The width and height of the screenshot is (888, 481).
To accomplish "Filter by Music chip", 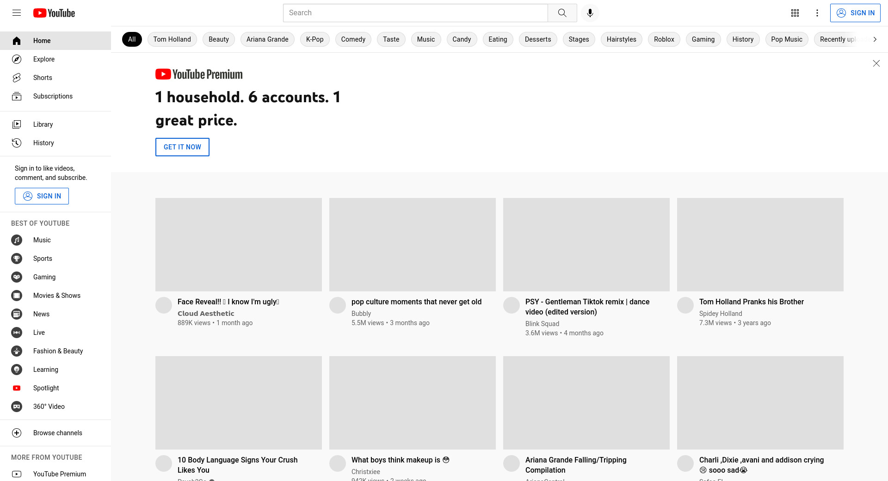I will (x=426, y=39).
